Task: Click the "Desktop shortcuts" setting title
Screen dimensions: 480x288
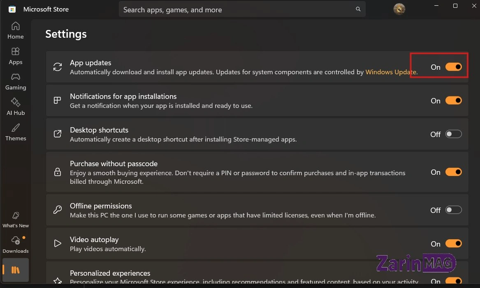Action: point(99,130)
